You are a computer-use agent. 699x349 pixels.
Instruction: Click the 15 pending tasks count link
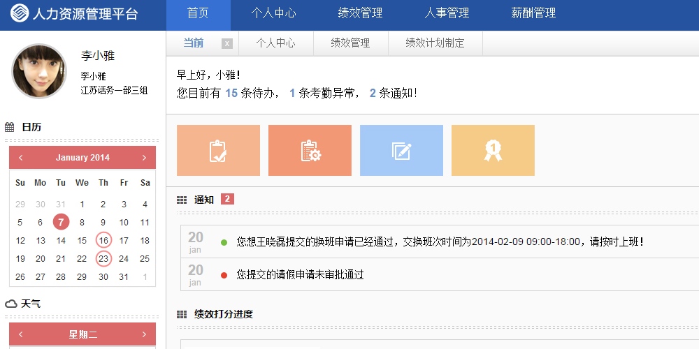coord(231,93)
